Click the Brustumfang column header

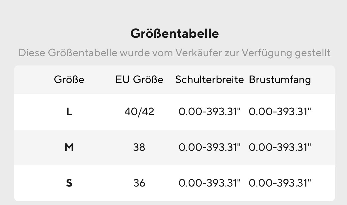[280, 80]
